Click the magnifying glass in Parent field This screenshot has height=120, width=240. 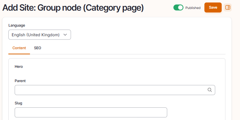(210, 90)
